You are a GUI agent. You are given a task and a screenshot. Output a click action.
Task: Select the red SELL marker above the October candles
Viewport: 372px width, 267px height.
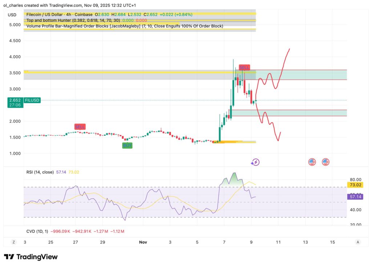click(80, 126)
